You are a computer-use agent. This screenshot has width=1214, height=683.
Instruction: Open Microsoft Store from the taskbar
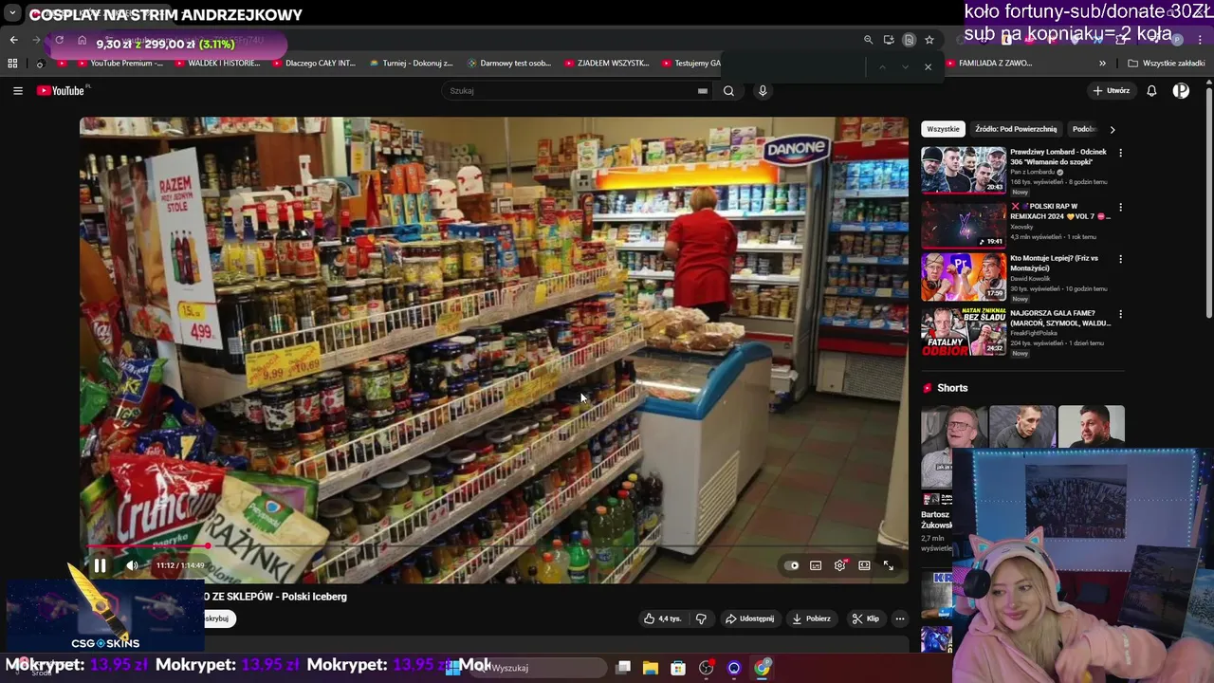point(678,668)
